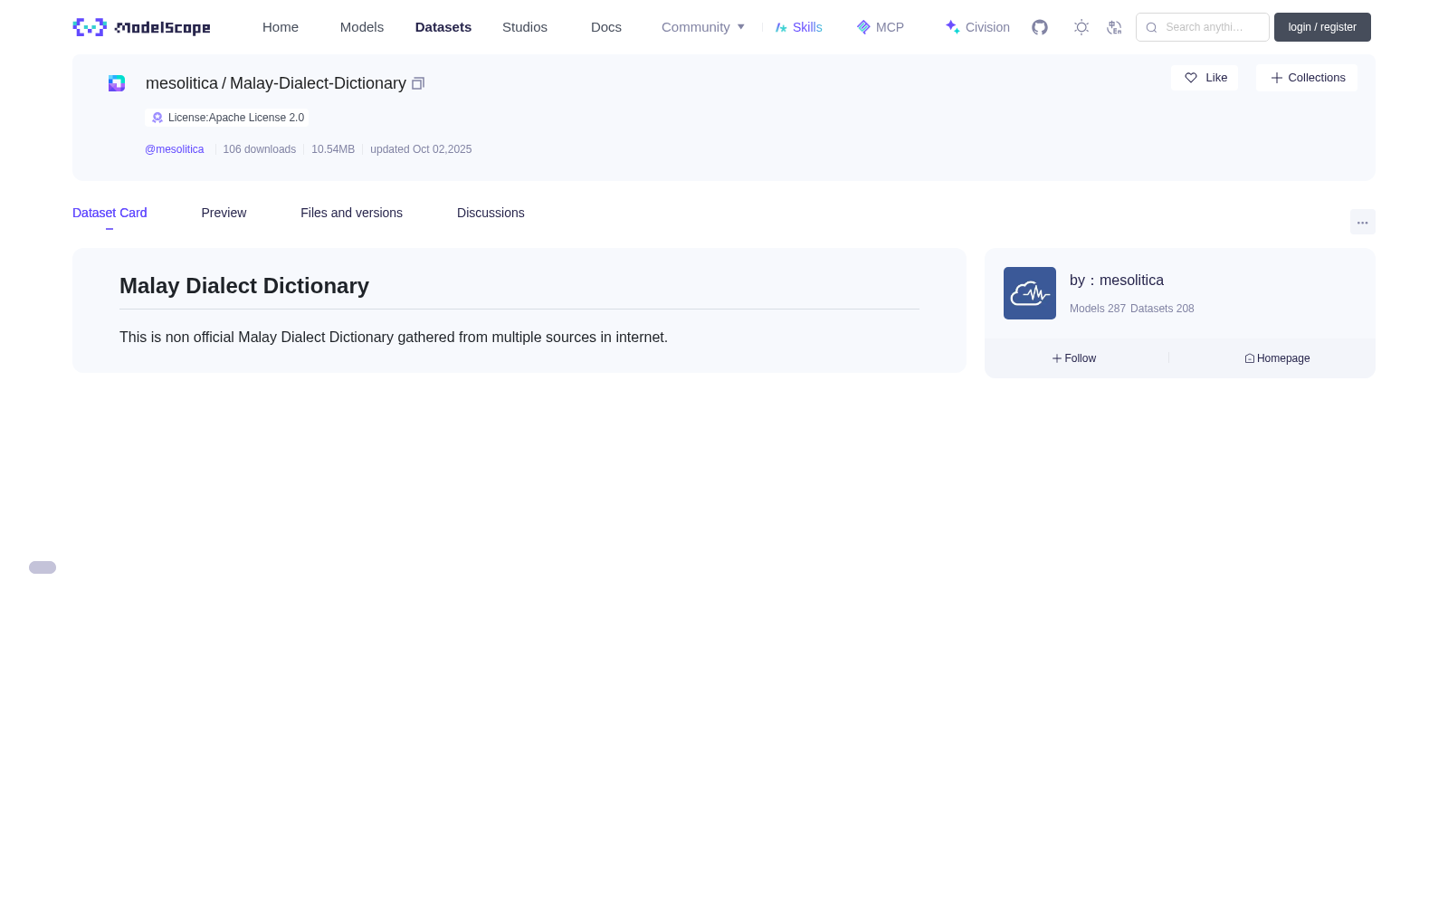
Task: Open the Skills navigation link
Action: click(x=799, y=27)
